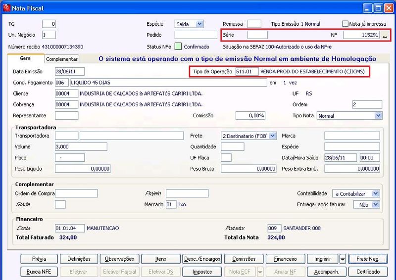The height and width of the screenshot is (280, 396).
Task: Focus the Placa field
Action: 70,158
